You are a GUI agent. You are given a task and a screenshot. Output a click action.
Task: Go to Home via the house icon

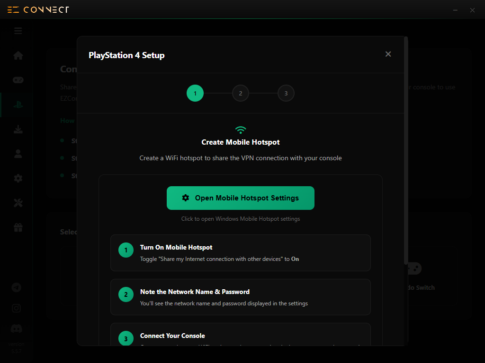[18, 55]
